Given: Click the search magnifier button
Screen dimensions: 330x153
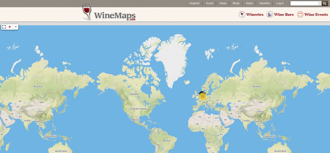Looking at the screenshot, I should 325,3.
